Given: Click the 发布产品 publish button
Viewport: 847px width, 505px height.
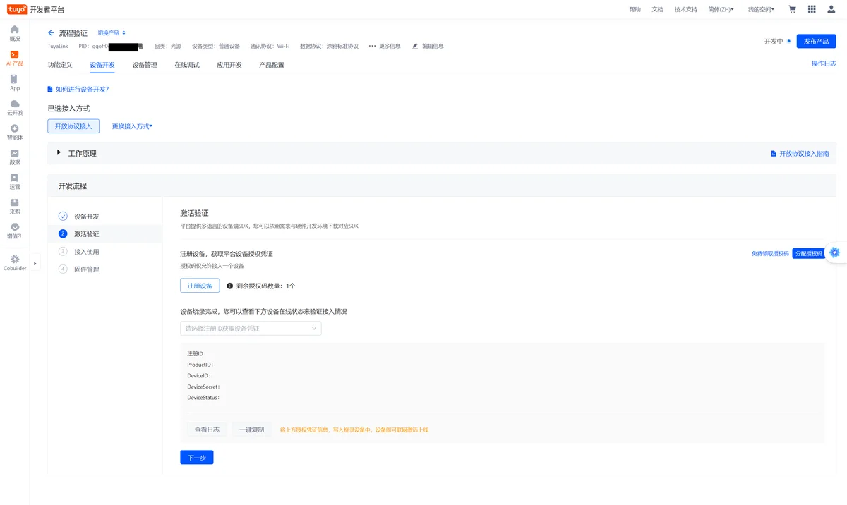Looking at the screenshot, I should click(x=816, y=41).
